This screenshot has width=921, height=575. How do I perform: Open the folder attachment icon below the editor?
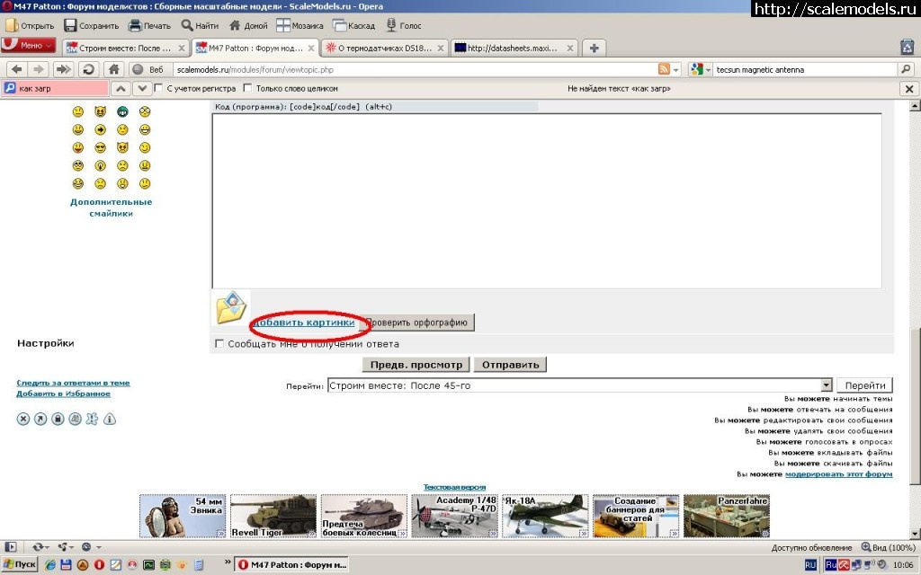pyautogui.click(x=231, y=307)
